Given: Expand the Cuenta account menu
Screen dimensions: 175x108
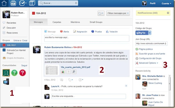Looking at the screenshot, I should coord(166,3).
